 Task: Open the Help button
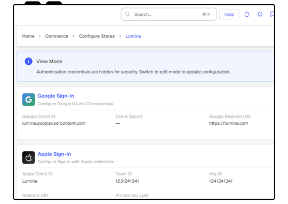pyautogui.click(x=229, y=14)
